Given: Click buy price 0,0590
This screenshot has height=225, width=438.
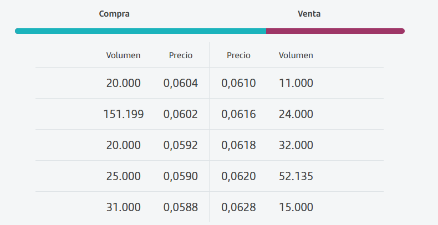Looking at the screenshot, I should point(181,176).
